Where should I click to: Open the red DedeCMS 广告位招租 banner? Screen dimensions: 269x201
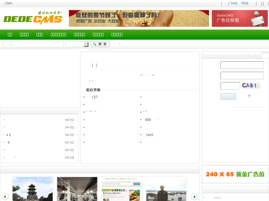[240, 18]
